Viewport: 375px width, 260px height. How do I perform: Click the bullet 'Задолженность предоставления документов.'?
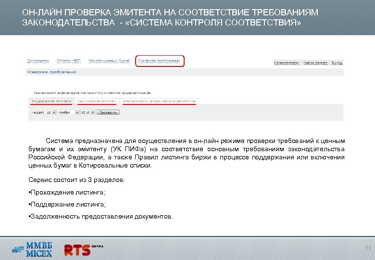pos(100,217)
